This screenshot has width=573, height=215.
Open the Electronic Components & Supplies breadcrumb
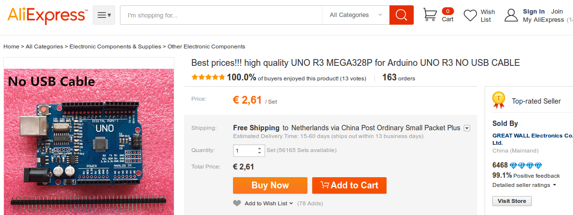115,46
